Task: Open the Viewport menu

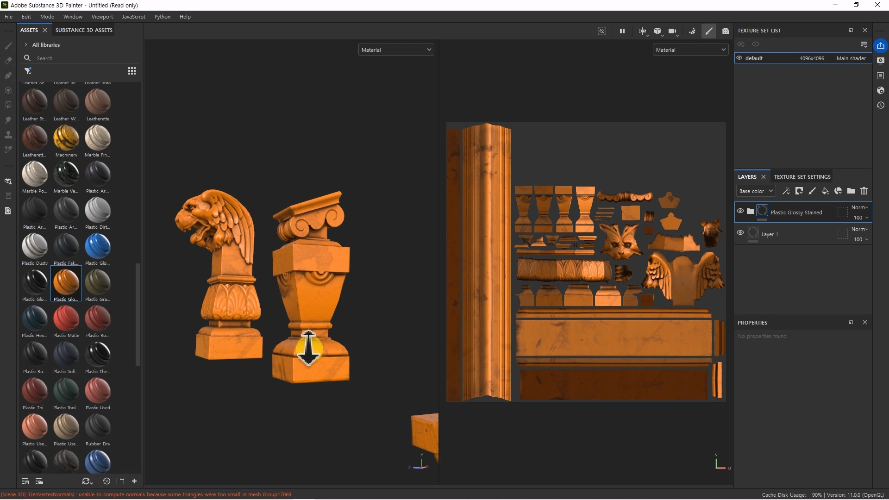Action: tap(102, 17)
